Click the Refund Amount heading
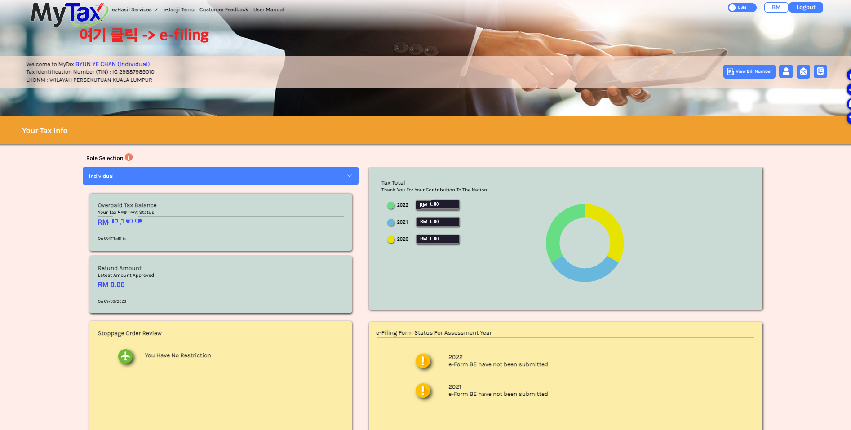851x430 pixels. pos(120,268)
